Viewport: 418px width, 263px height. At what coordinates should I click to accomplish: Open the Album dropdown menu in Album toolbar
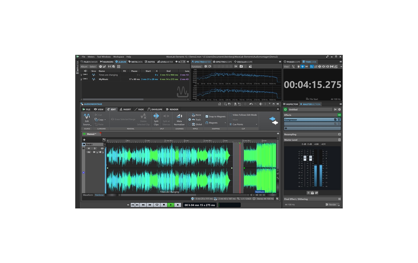point(84,67)
